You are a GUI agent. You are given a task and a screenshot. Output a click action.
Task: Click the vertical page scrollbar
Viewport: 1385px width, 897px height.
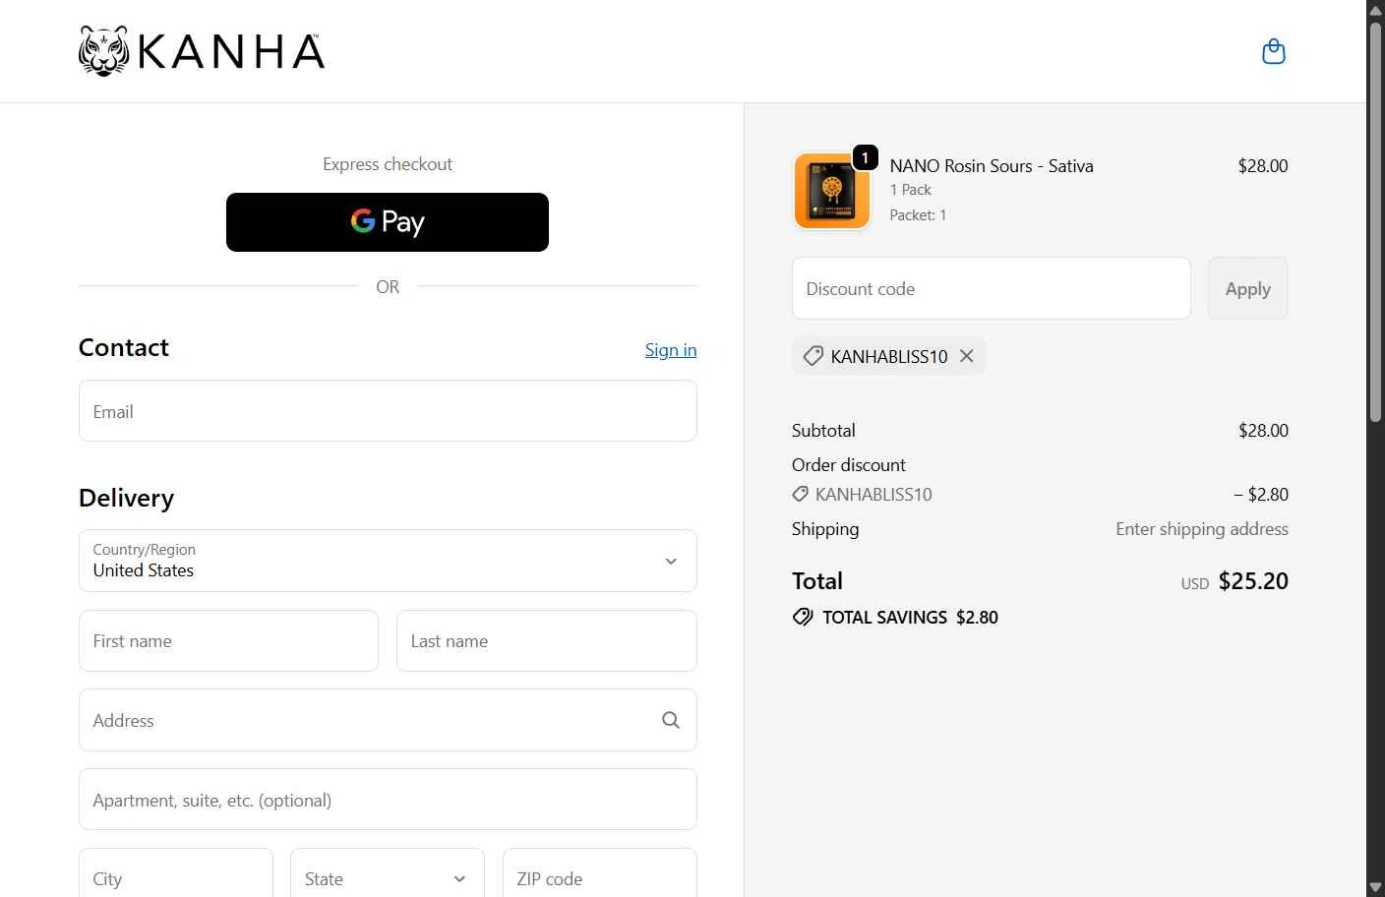1375,222
